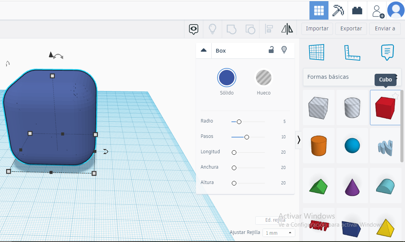
Task: Select the red Cube shape thumbnail
Action: coord(385,107)
